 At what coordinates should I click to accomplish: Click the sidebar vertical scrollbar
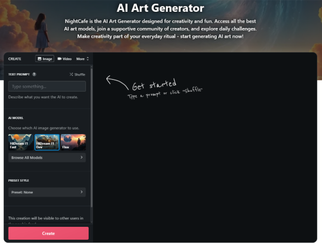pos(91,138)
